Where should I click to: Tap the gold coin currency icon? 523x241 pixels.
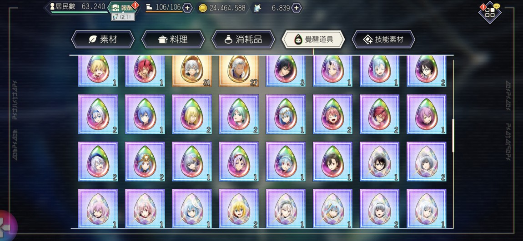(202, 8)
